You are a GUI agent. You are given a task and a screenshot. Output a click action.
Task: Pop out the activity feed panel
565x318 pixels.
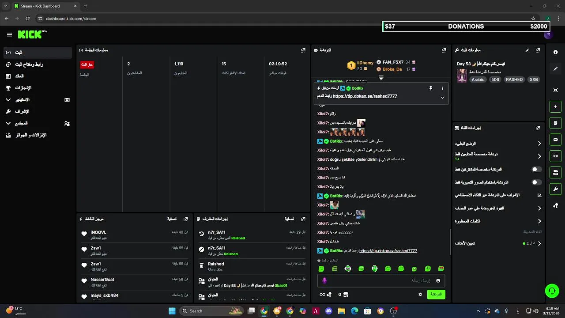186,219
